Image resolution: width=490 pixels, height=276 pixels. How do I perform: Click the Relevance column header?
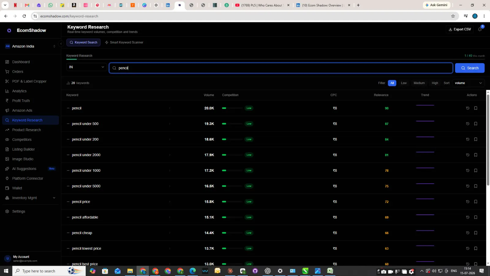[x=381, y=95]
